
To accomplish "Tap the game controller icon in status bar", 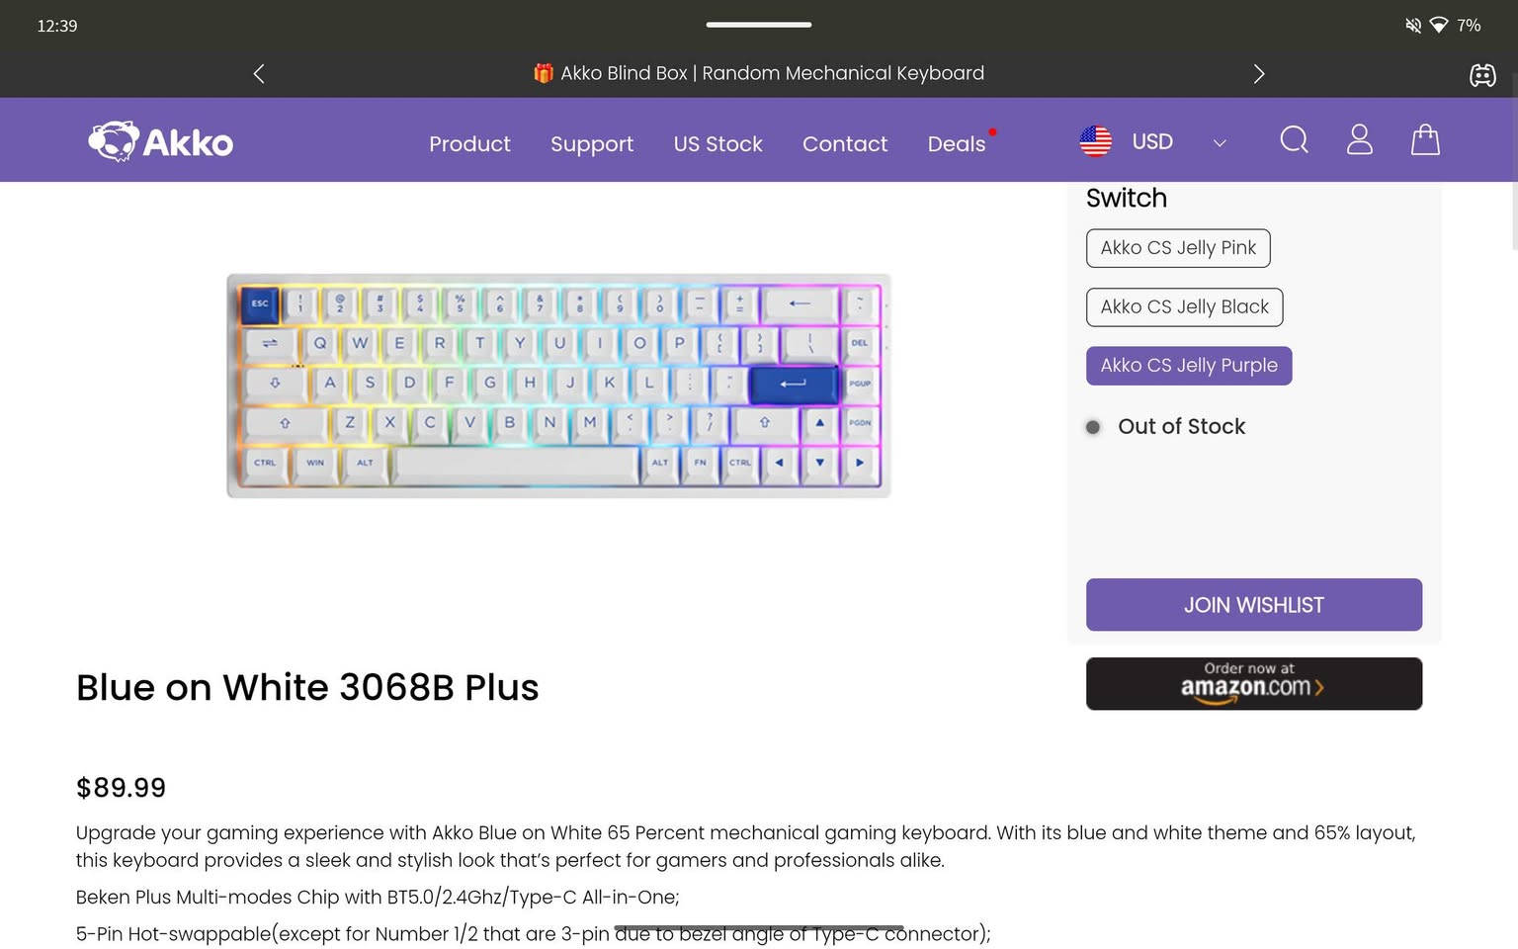I will pos(1482,75).
